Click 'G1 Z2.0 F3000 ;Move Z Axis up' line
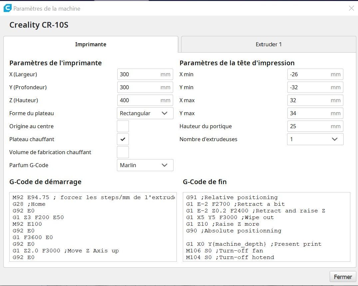The width and height of the screenshot is (358, 286). click(x=66, y=251)
